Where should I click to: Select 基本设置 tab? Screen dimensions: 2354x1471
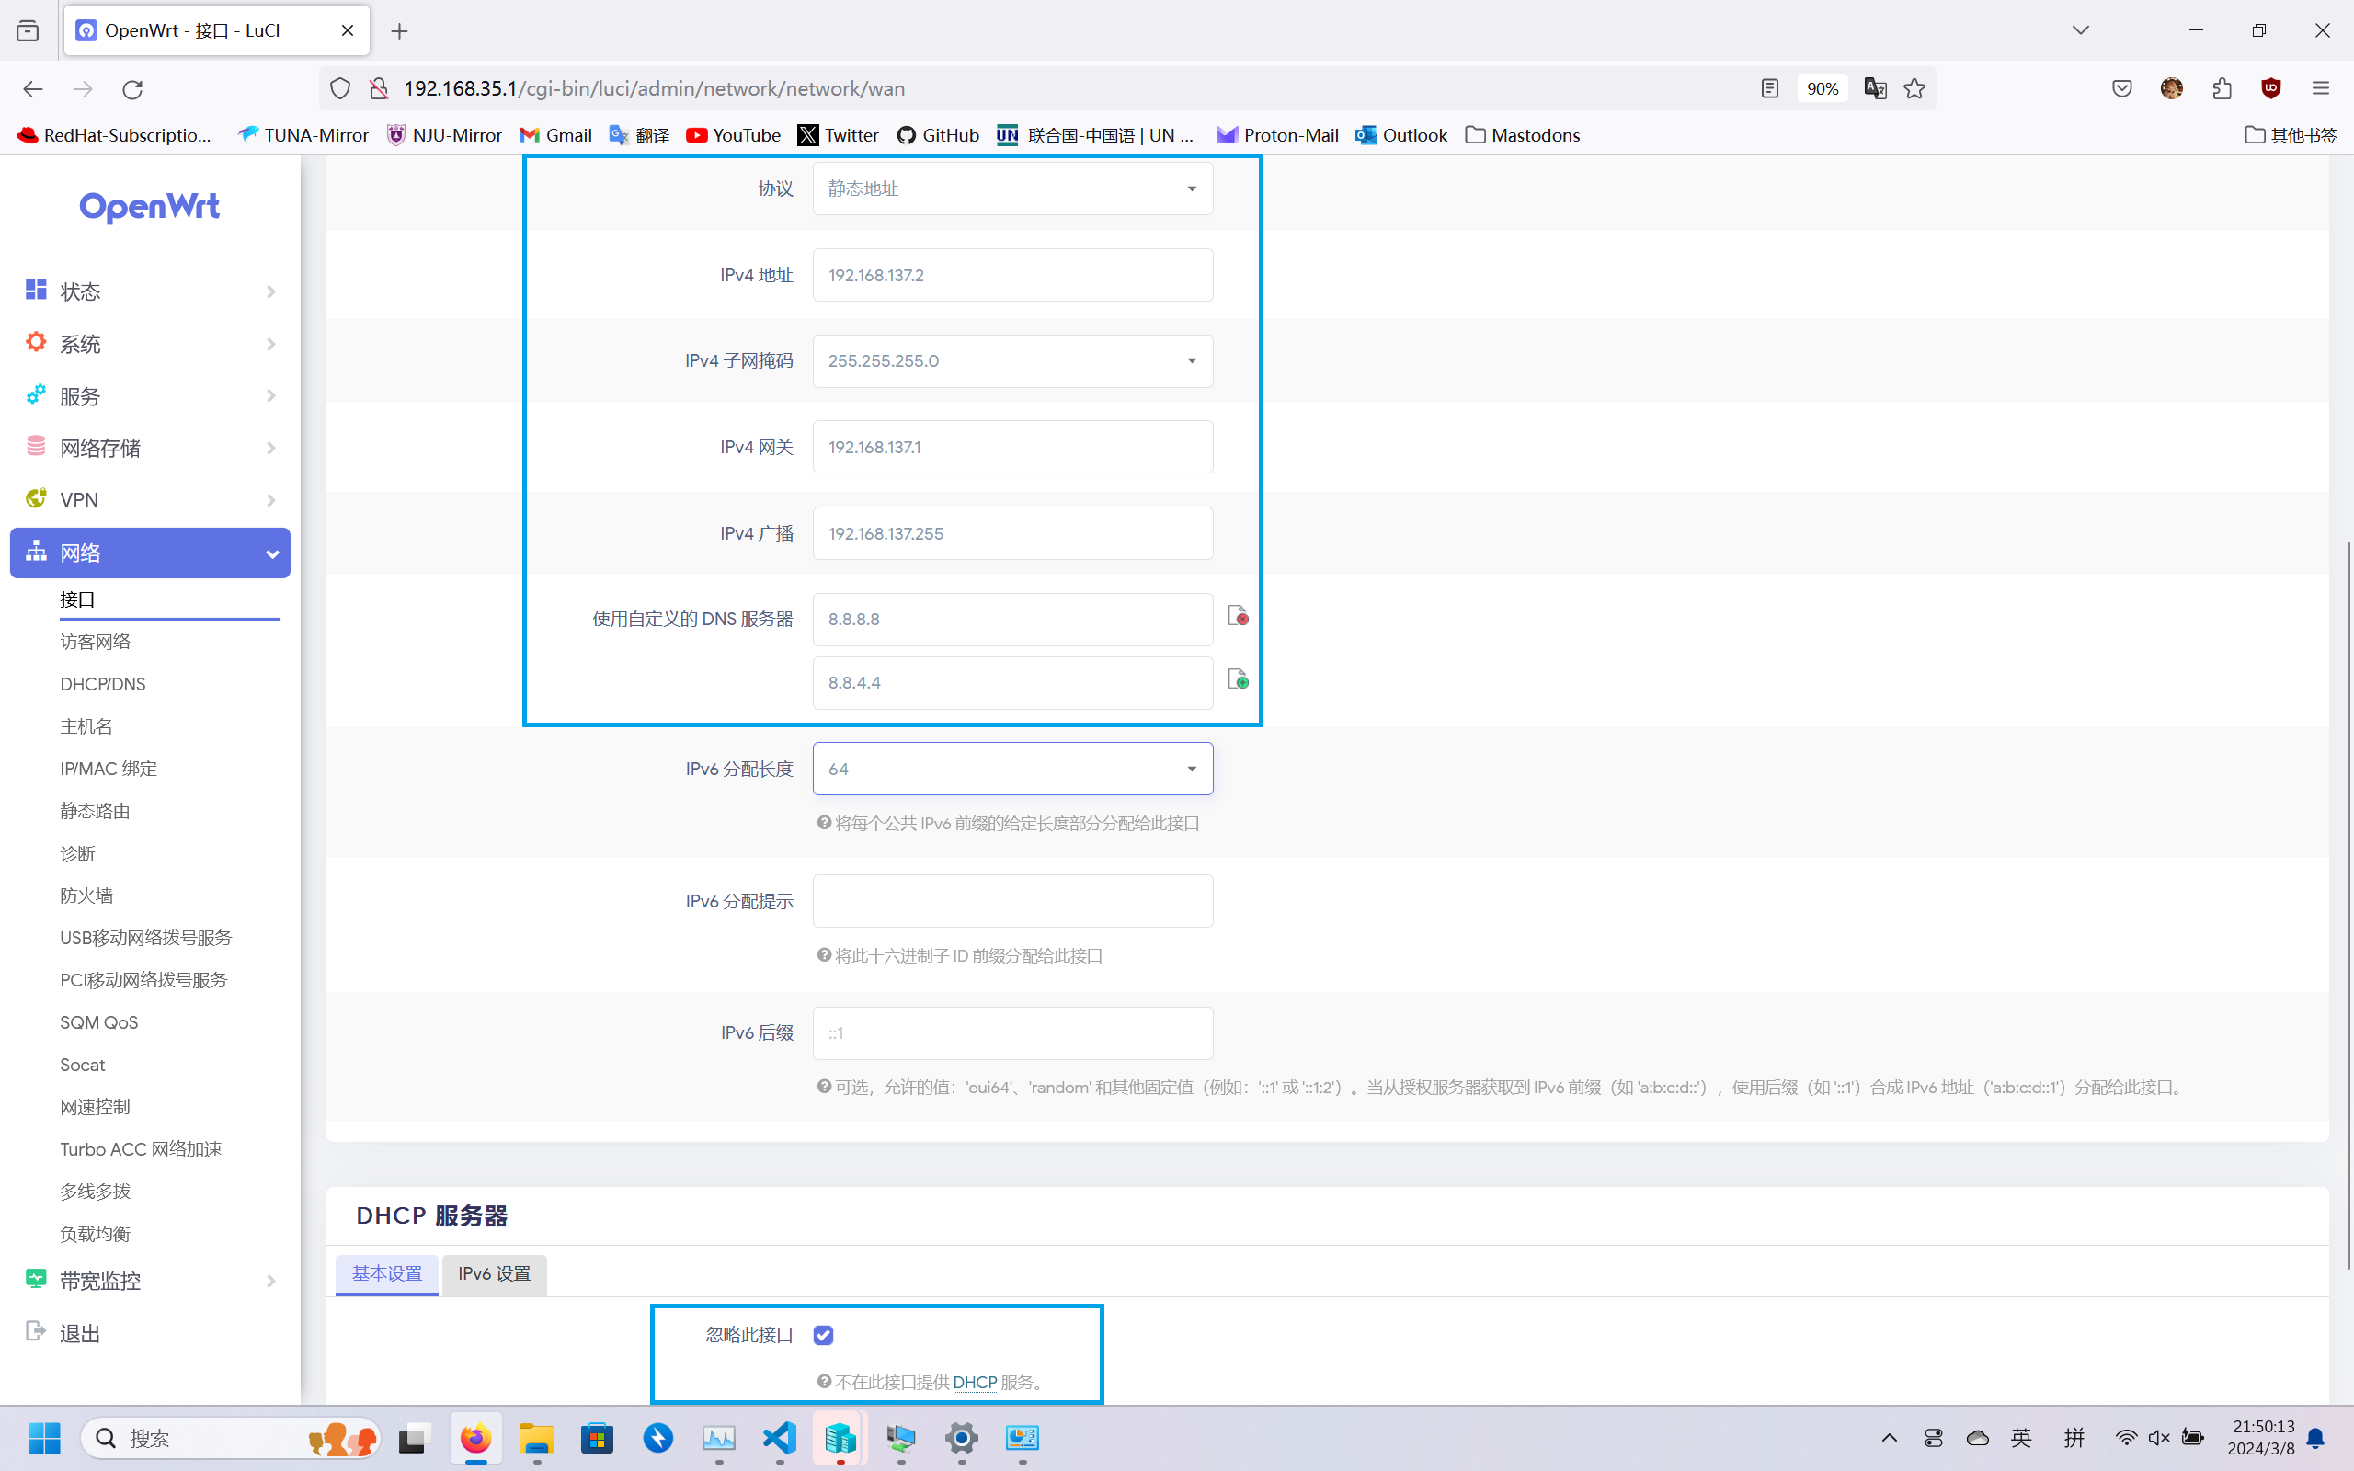click(x=388, y=1272)
